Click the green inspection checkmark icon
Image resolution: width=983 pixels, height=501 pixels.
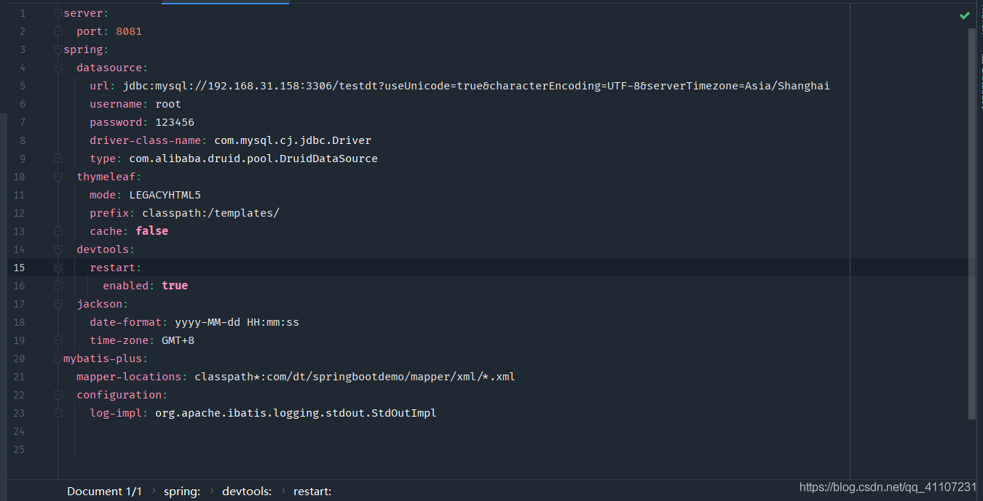[x=964, y=15]
